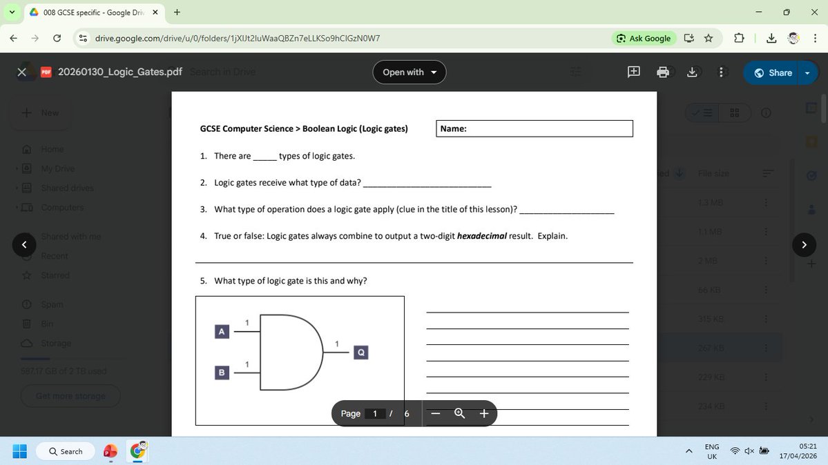Go back in Chrome browser

(14, 38)
